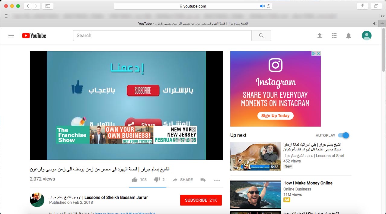Open the cow thumbnail up-next video
This screenshot has width=386, height=214.
pyautogui.click(x=255, y=156)
